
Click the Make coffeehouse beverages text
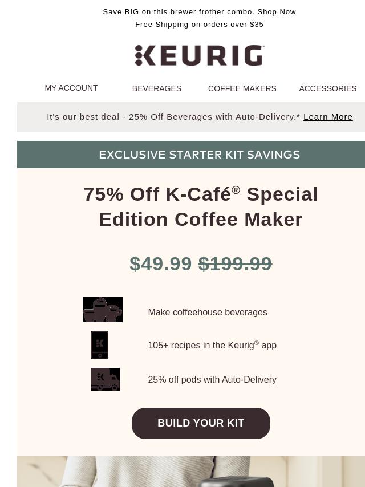click(x=208, y=312)
